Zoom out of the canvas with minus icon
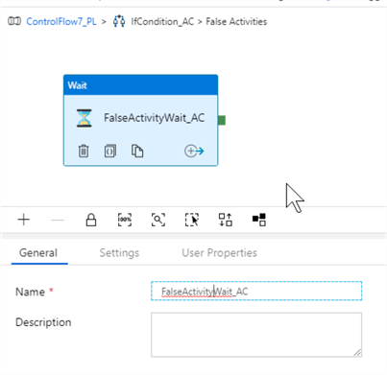387x375 pixels. 58,220
